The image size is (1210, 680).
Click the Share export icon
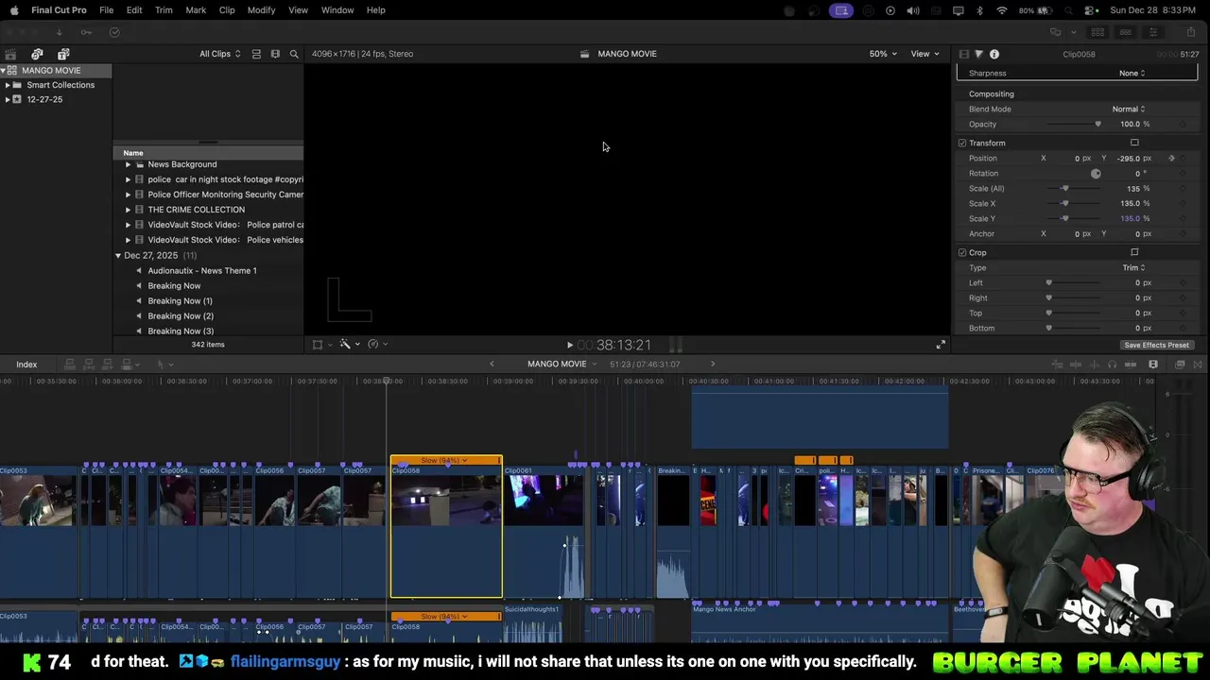[1190, 32]
